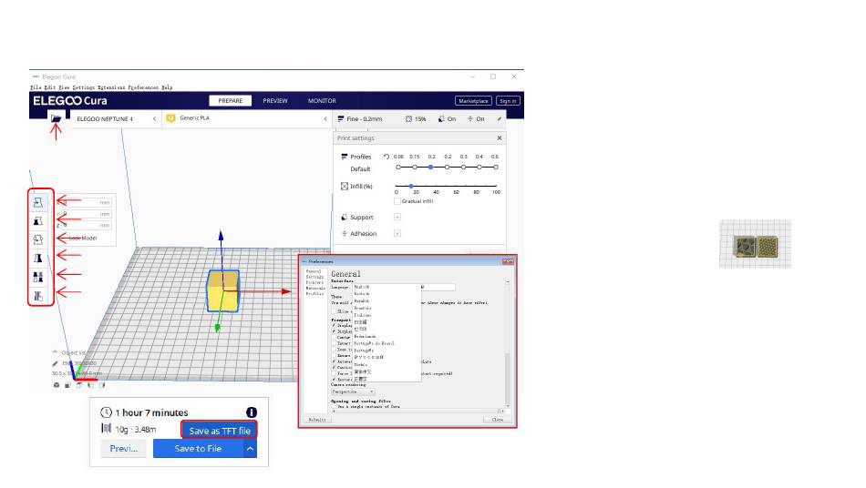The height and width of the screenshot is (488, 866).
Task: Click the pencil icon for custom print settings
Action: 500,118
